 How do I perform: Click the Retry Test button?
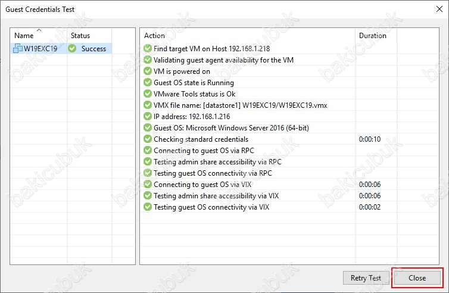[366, 278]
